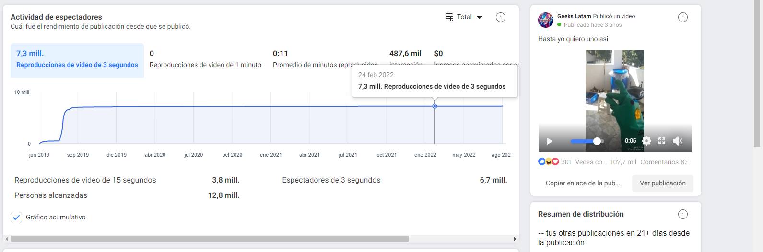The width and height of the screenshot is (763, 252).
Task: Open video settings gear icon
Action: [x=646, y=141]
